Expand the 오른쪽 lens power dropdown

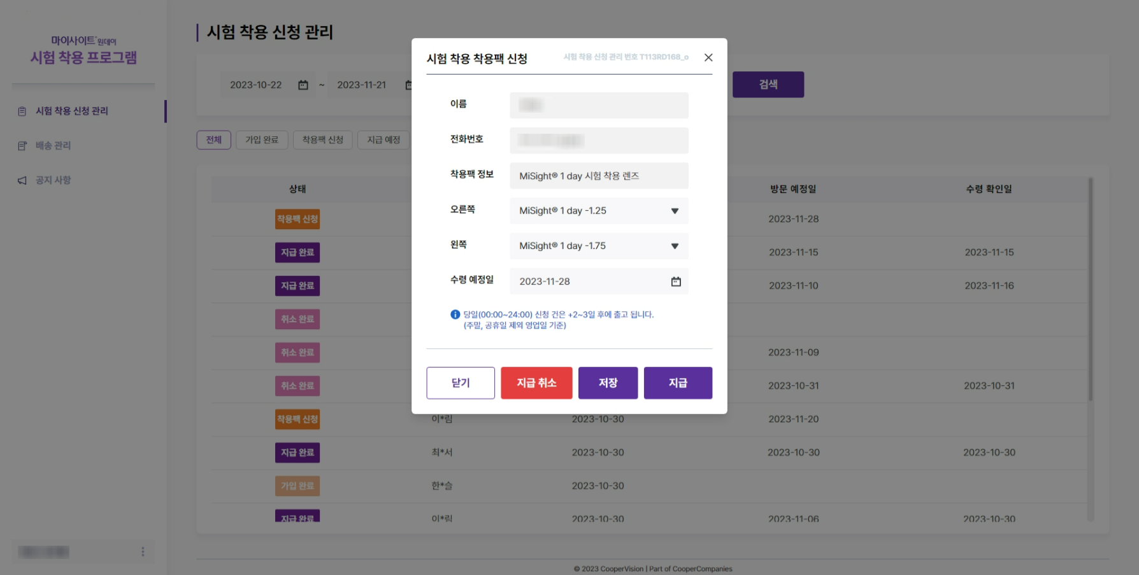click(674, 211)
